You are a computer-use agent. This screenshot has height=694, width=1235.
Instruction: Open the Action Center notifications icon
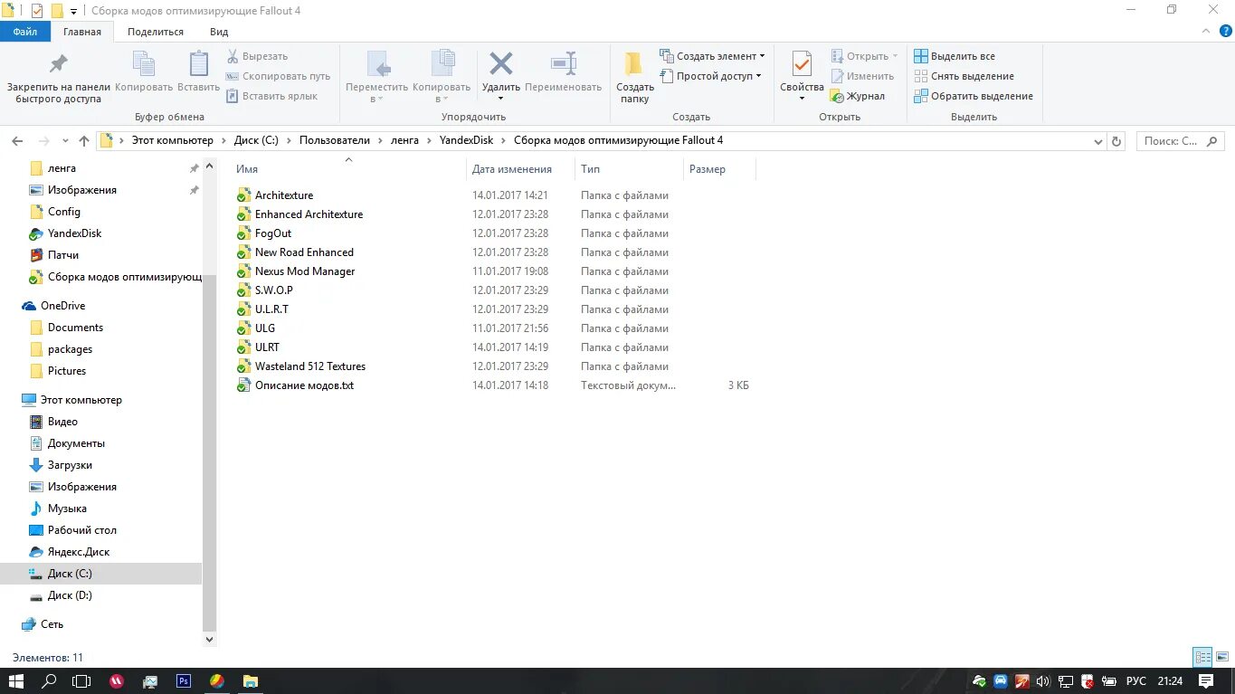1206,681
